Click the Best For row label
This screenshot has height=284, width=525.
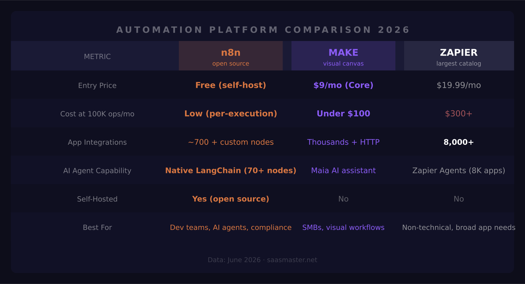click(97, 228)
